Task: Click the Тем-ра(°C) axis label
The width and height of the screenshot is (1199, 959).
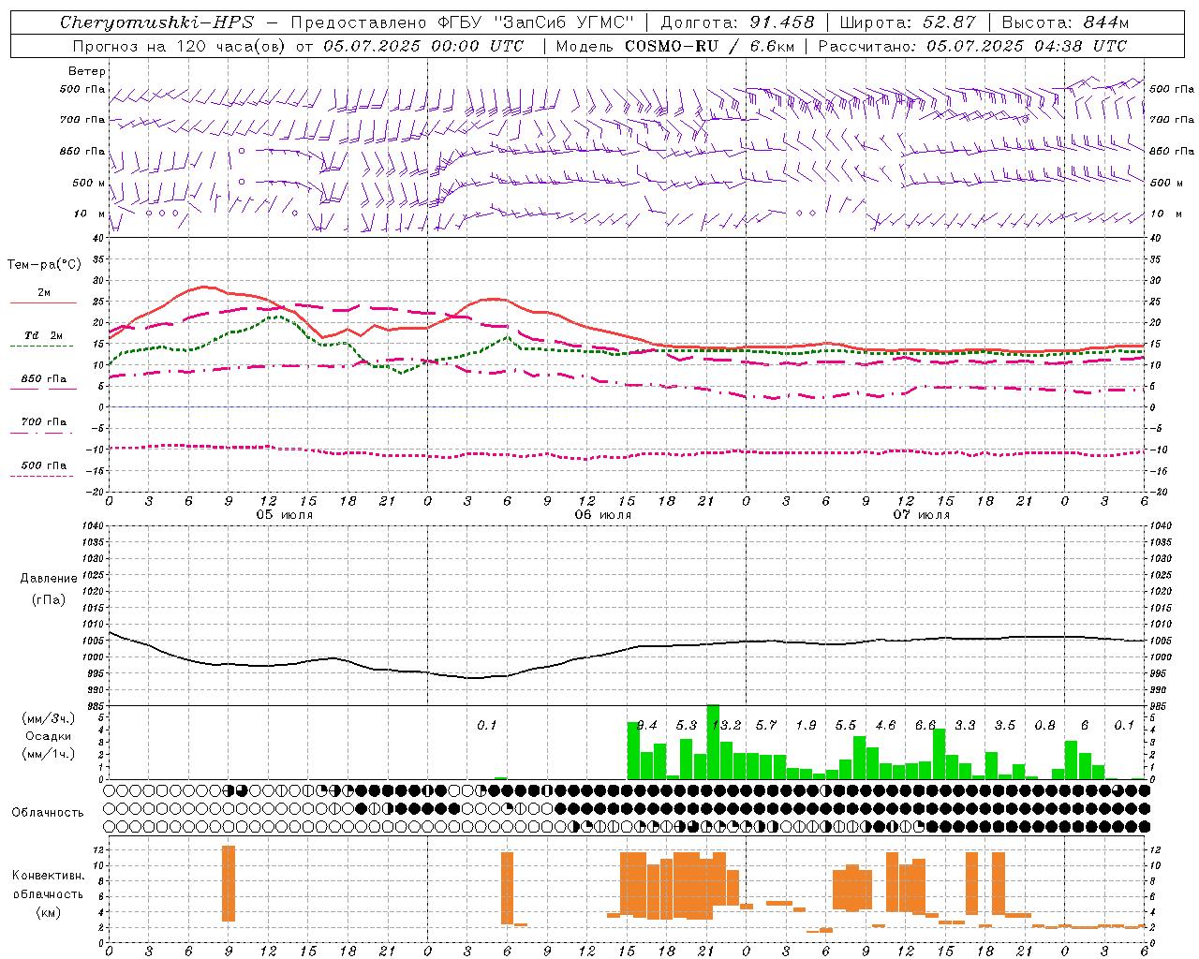Action: coord(44,265)
